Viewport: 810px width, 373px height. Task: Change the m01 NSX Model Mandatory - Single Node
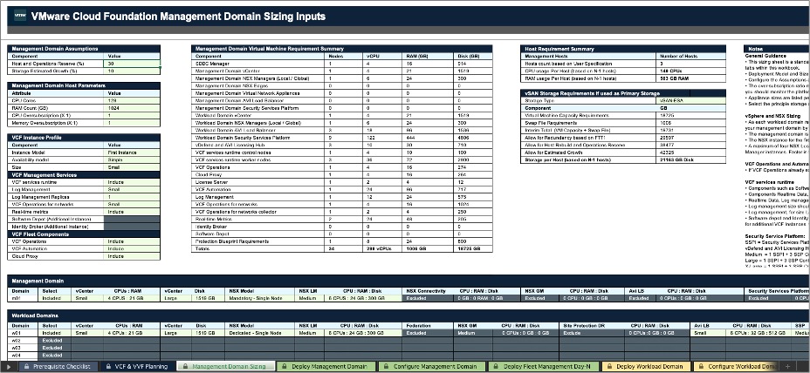click(260, 298)
